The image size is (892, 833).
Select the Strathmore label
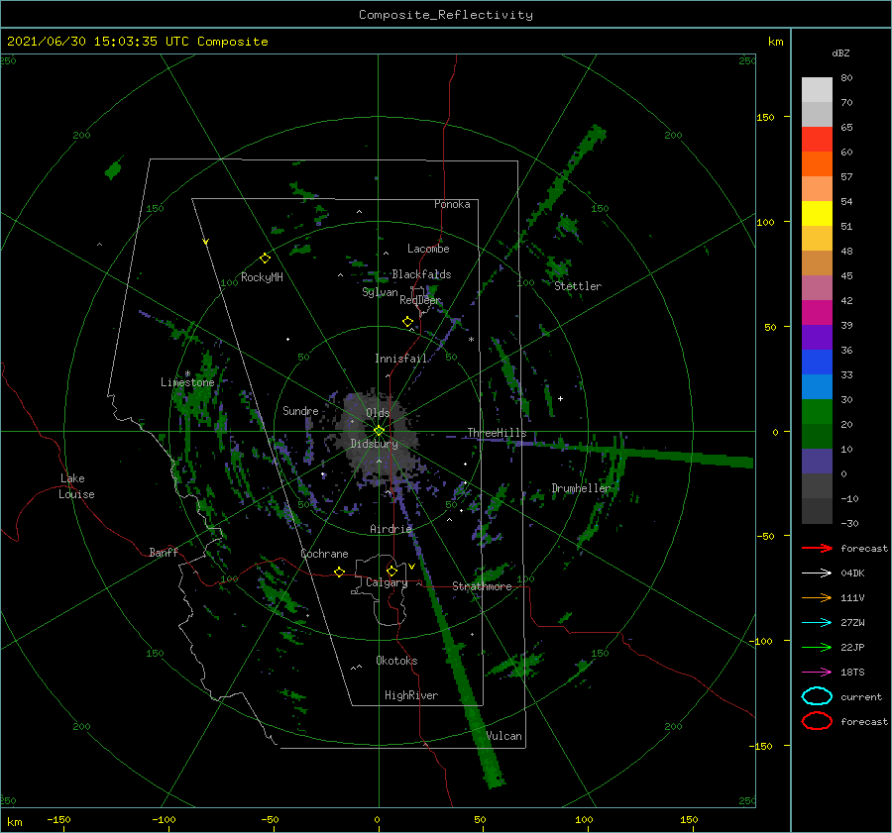(483, 586)
